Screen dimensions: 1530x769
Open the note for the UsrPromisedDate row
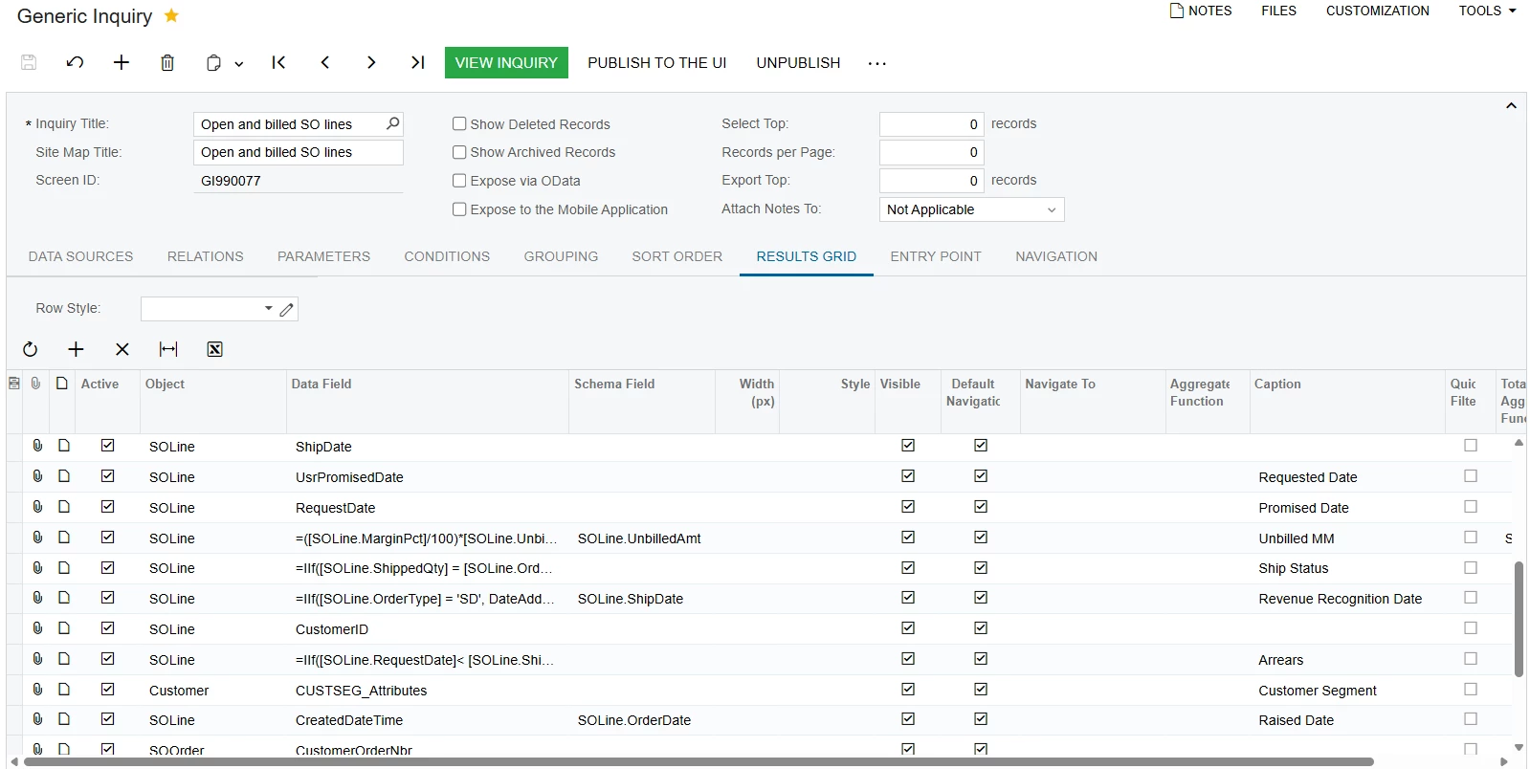click(64, 476)
